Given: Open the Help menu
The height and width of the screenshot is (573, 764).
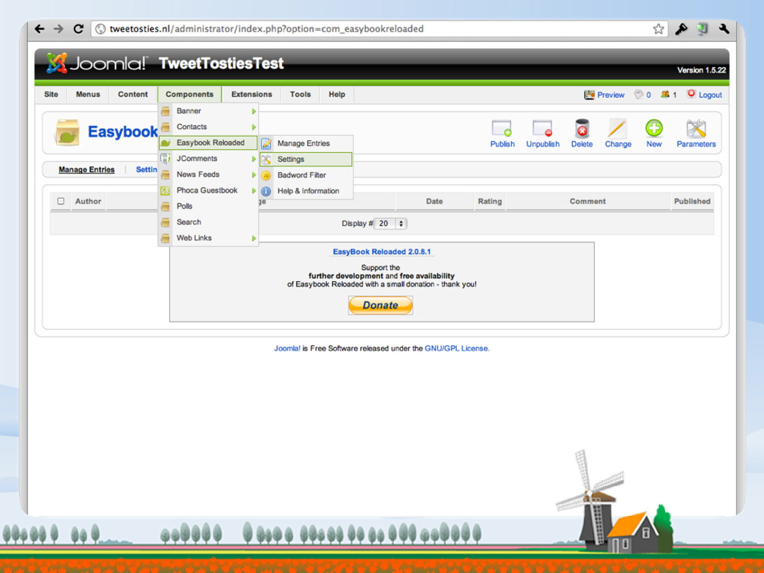Looking at the screenshot, I should coord(337,95).
